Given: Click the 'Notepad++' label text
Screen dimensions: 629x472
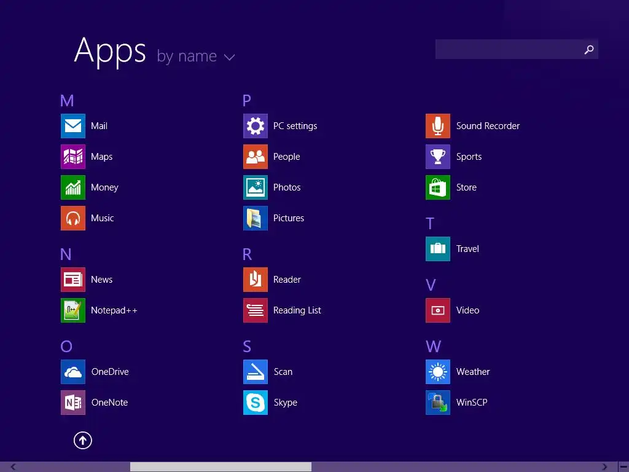Looking at the screenshot, I should (114, 310).
